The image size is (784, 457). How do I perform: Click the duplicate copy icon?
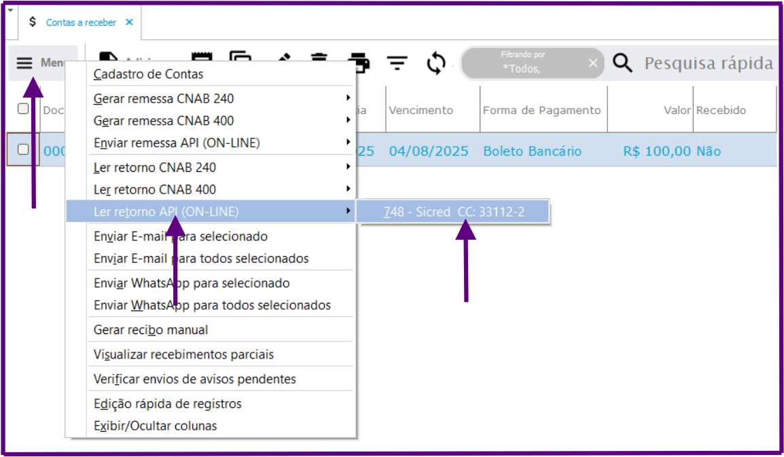[239, 60]
